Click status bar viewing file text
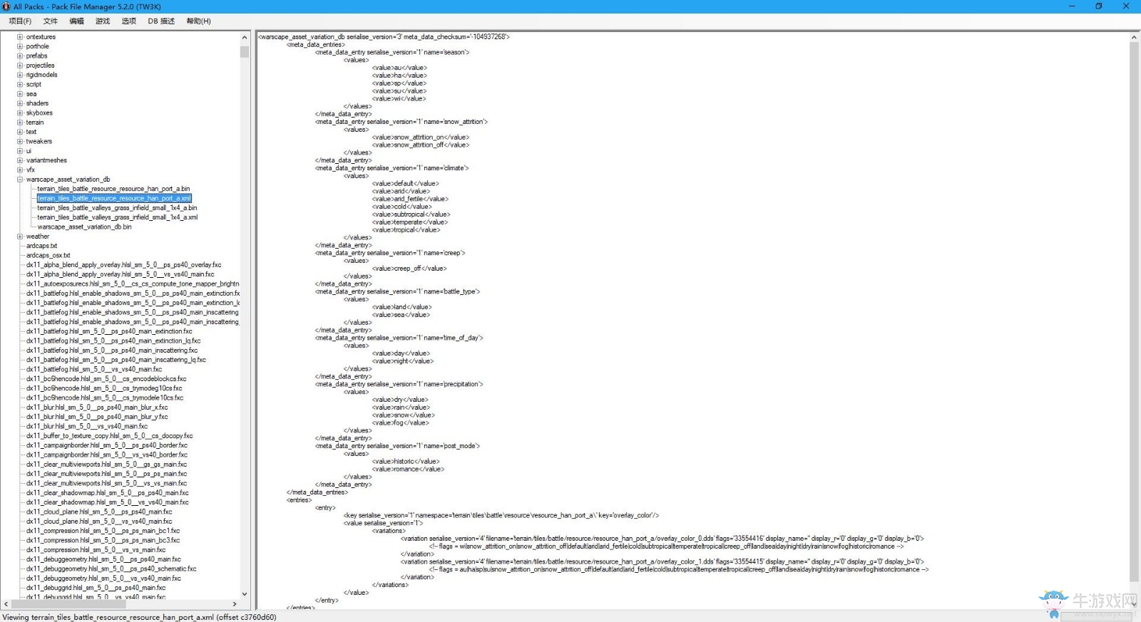This screenshot has width=1141, height=622. [x=139, y=617]
